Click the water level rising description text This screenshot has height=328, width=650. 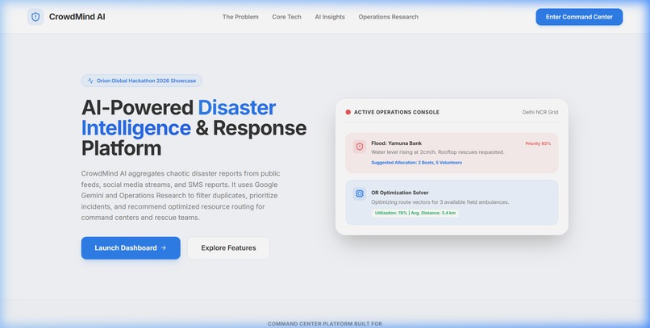click(437, 152)
